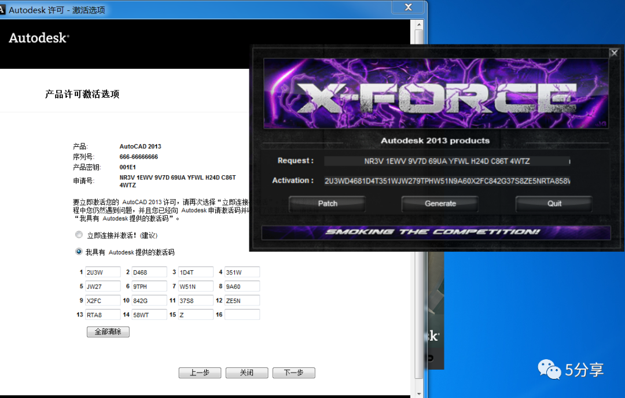Click the 下一步 (Next) button
The width and height of the screenshot is (625, 398).
coord(294,373)
